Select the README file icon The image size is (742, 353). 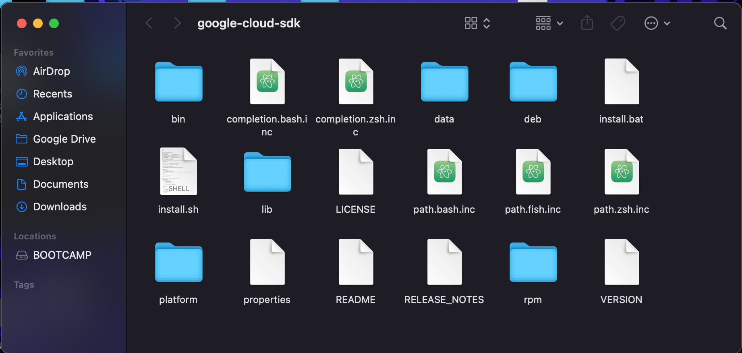point(356,262)
